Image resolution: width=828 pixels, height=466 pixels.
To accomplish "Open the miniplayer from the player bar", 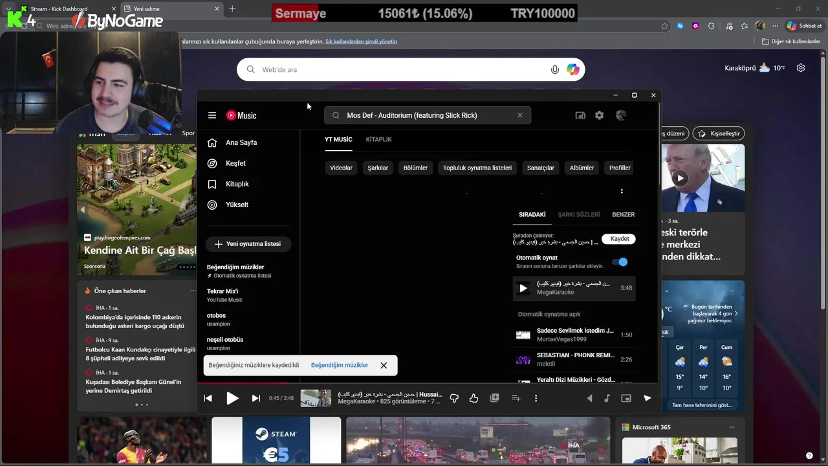I will (x=626, y=398).
